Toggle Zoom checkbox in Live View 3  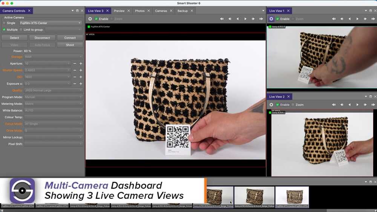coord(112,19)
